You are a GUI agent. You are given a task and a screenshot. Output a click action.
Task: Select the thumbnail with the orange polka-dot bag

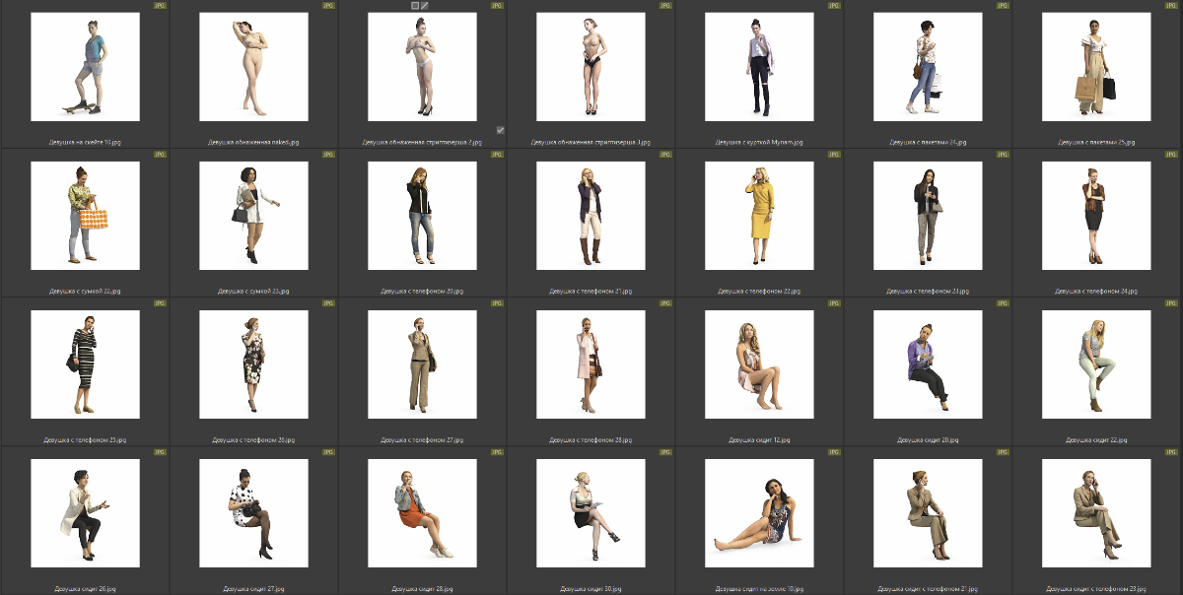(85, 216)
